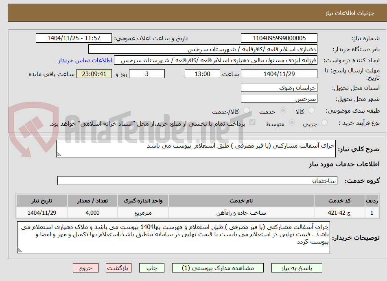This screenshot has width=387, height=281.
Task: Click the مترمربع unit cell
Action: point(143,213)
